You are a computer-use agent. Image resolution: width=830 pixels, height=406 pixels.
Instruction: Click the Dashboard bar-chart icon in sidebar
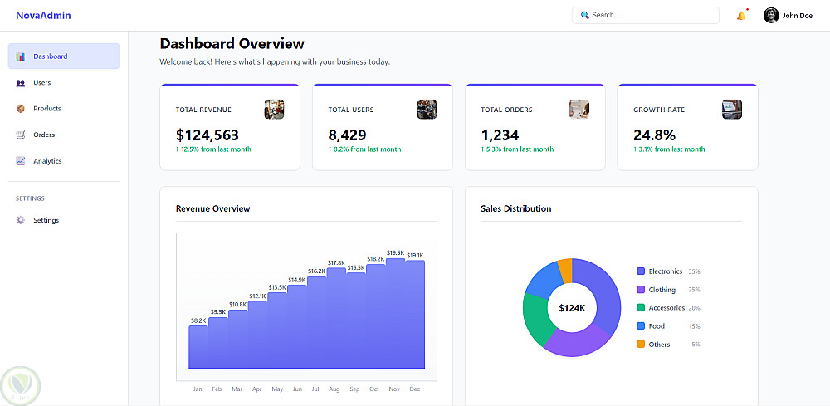21,56
